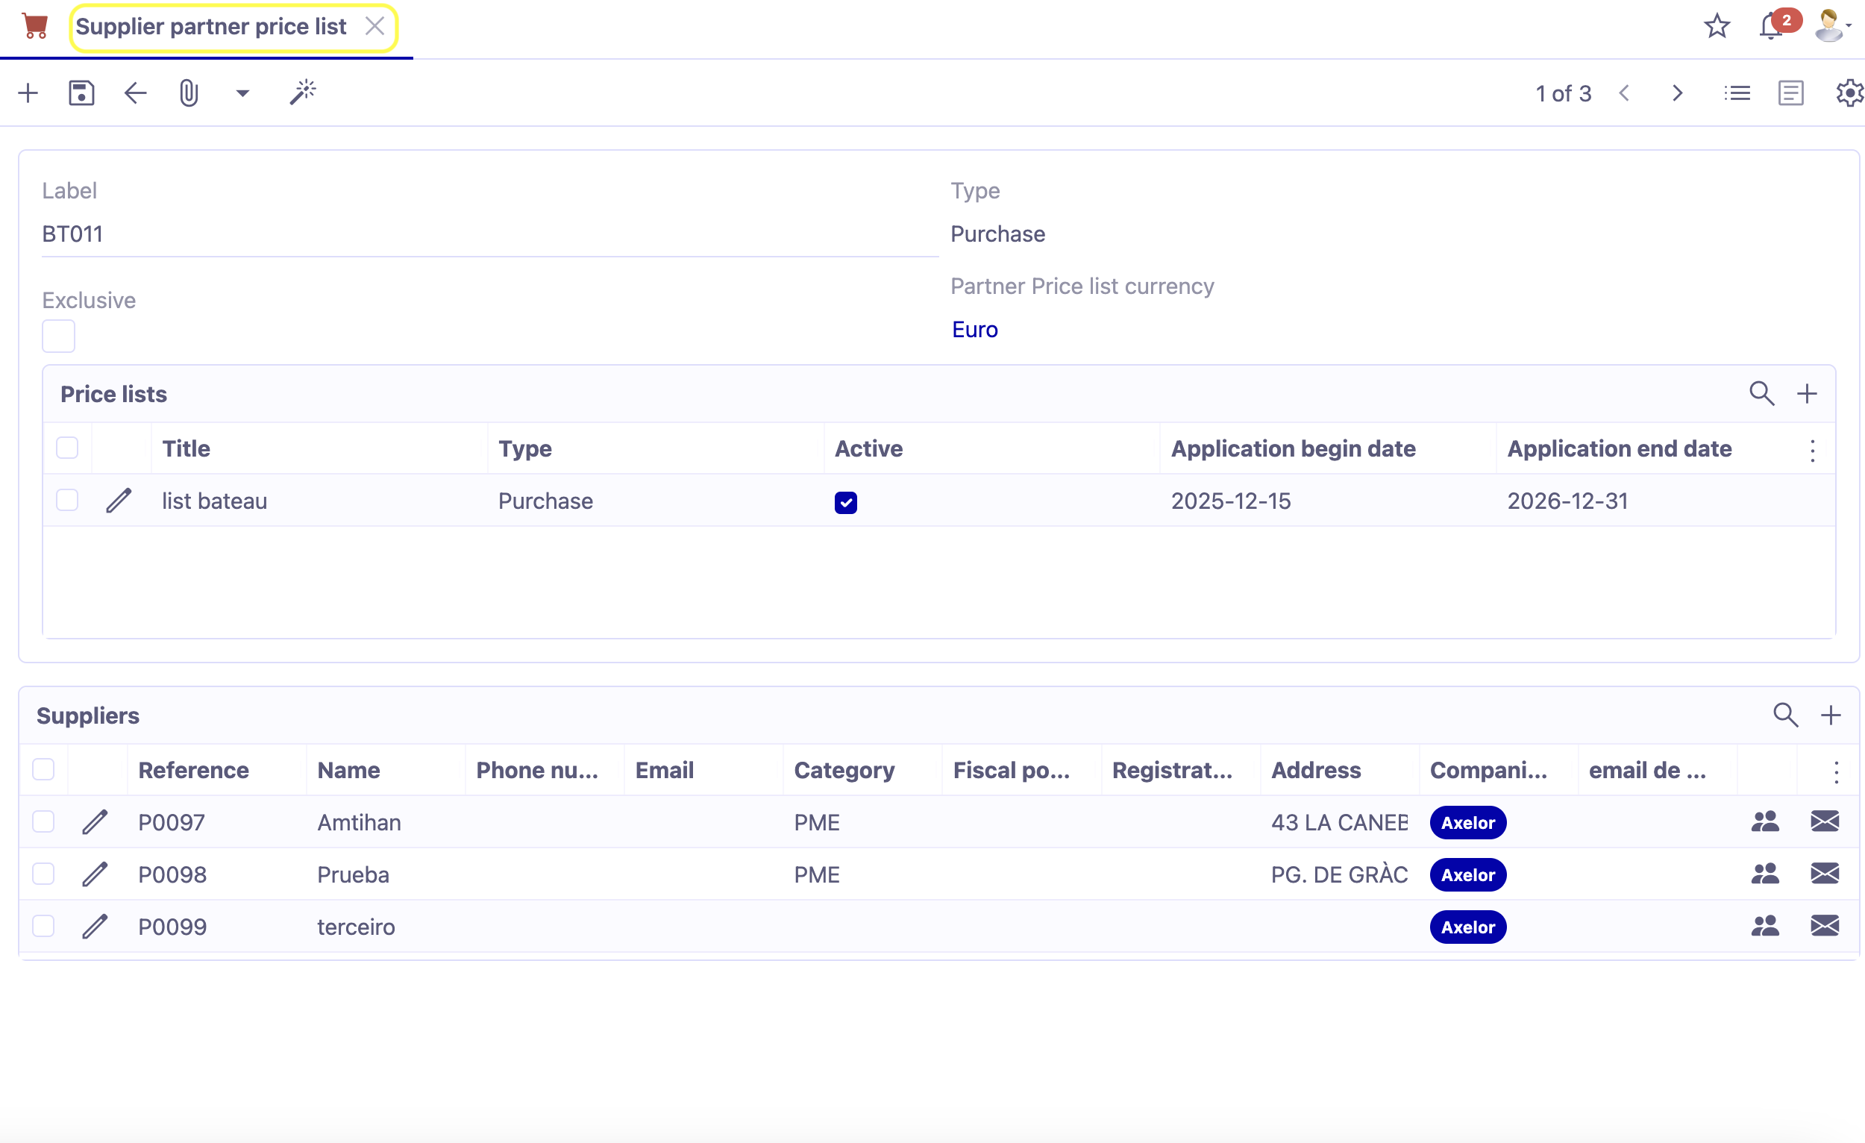The width and height of the screenshot is (1865, 1143).
Task: Enable the Exclusive option
Action: click(x=58, y=336)
